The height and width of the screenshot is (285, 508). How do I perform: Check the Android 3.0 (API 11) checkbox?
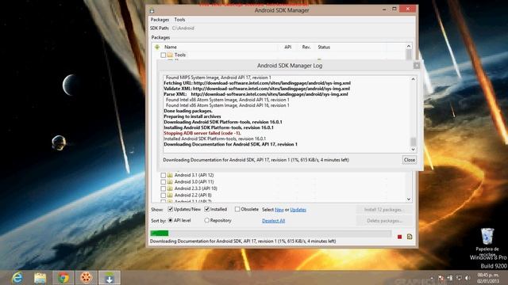point(164,182)
